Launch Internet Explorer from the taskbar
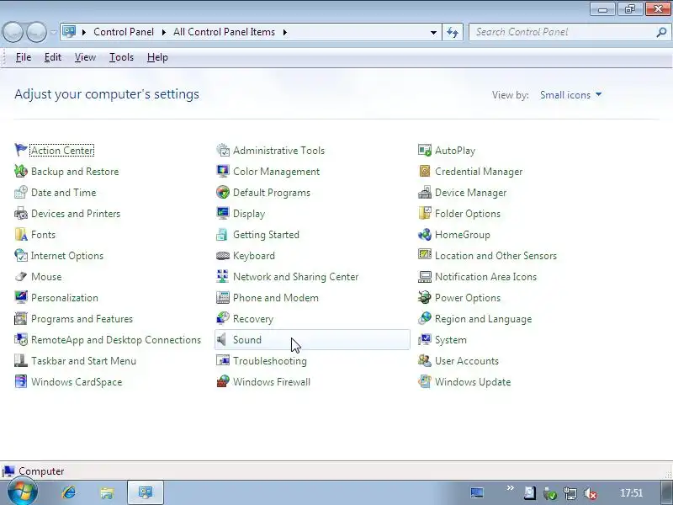The image size is (673, 505). click(69, 492)
